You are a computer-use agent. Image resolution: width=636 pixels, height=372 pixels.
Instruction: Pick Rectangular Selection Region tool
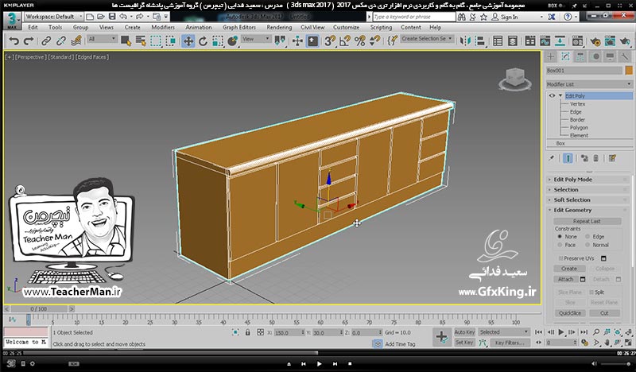tap(156, 41)
